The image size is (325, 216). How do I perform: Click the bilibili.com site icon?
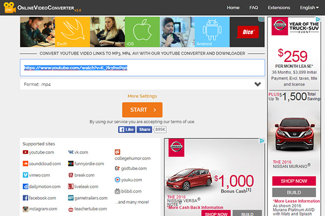pyautogui.click(x=118, y=191)
